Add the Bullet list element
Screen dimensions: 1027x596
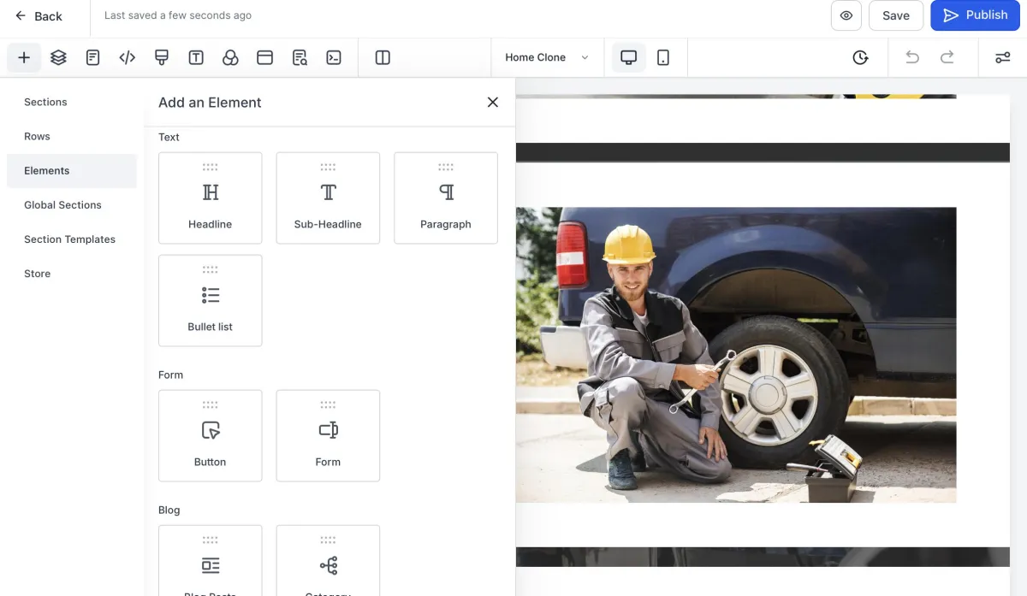click(x=211, y=300)
